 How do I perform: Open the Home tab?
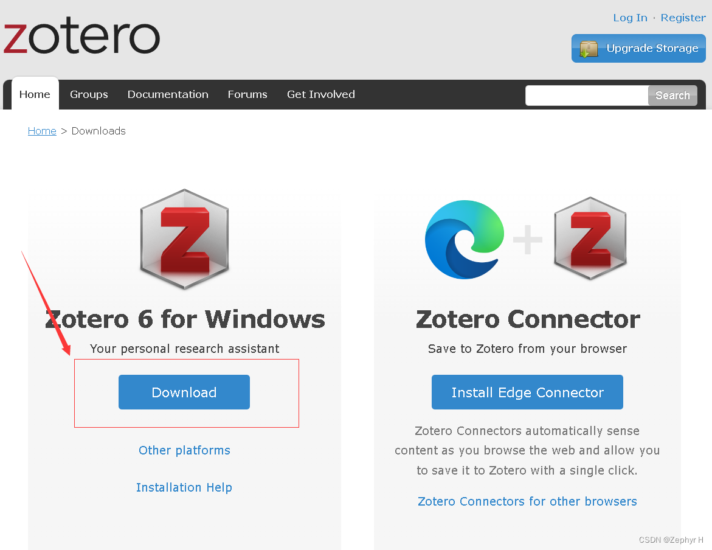(x=35, y=94)
